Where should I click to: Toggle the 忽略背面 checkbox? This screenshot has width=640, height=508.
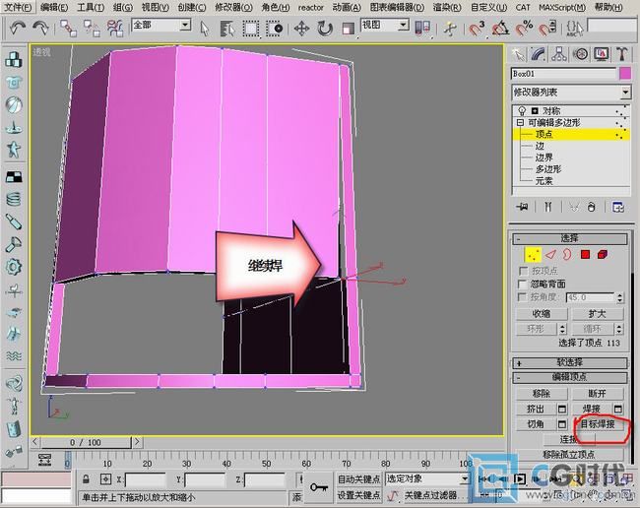[x=523, y=284]
